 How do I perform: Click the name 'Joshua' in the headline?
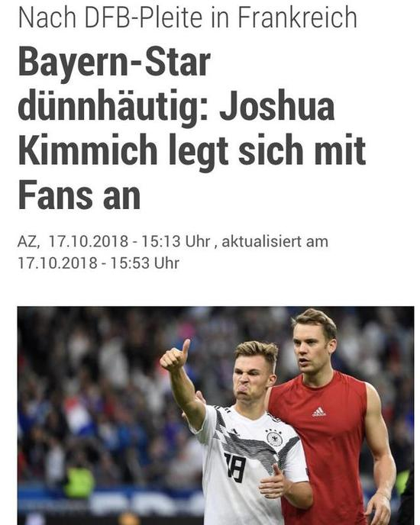coord(277,106)
